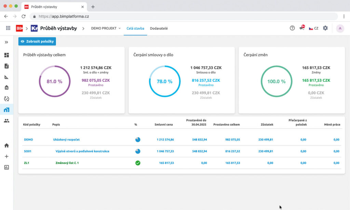
Task: Open the CZ language selector
Action: tap(313, 28)
